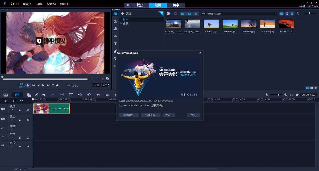
Task: Mute the 声音 track speaker
Action: tap(20, 138)
